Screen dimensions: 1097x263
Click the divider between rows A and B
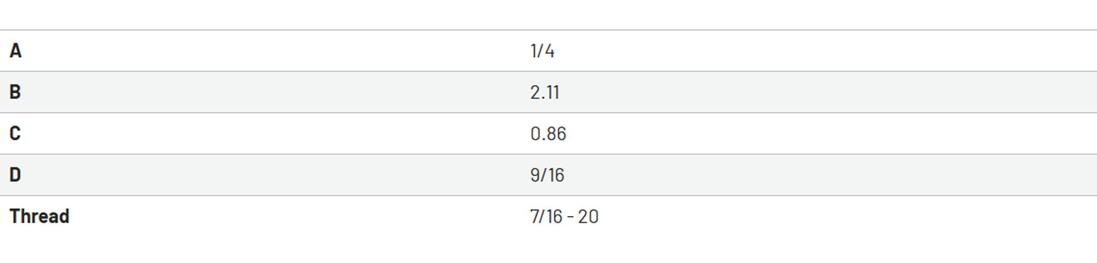pyautogui.click(x=548, y=71)
